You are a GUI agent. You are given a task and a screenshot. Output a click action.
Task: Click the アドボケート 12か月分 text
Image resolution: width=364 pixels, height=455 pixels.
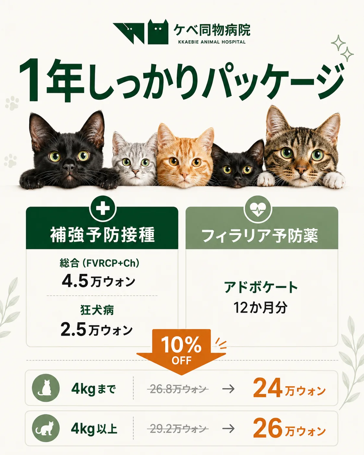tap(261, 297)
